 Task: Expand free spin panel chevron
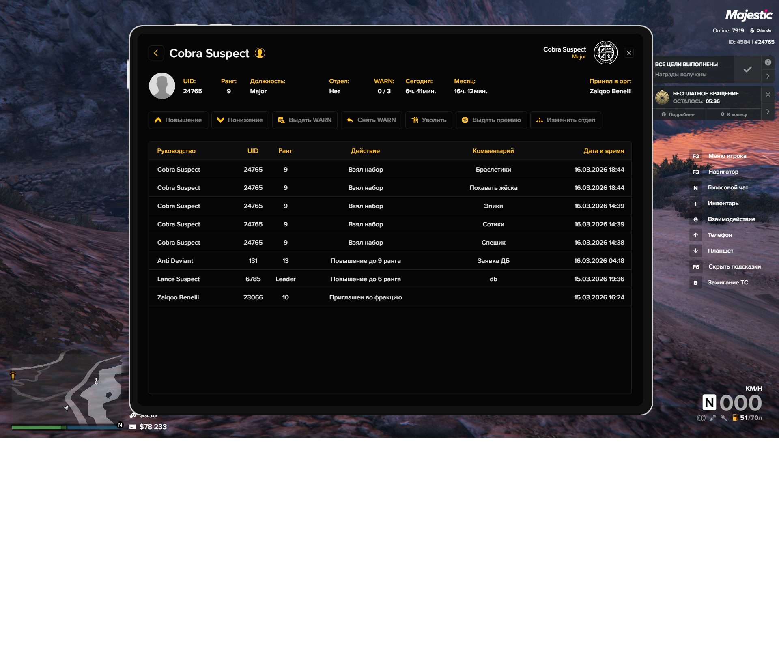point(768,112)
